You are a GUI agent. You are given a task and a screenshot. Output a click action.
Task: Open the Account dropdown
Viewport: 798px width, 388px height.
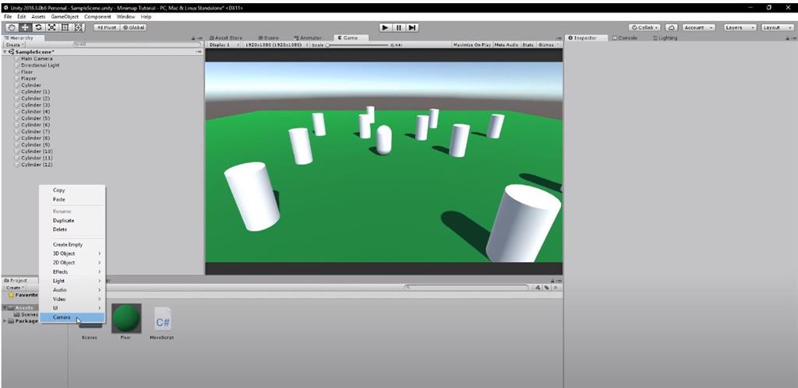tap(699, 27)
